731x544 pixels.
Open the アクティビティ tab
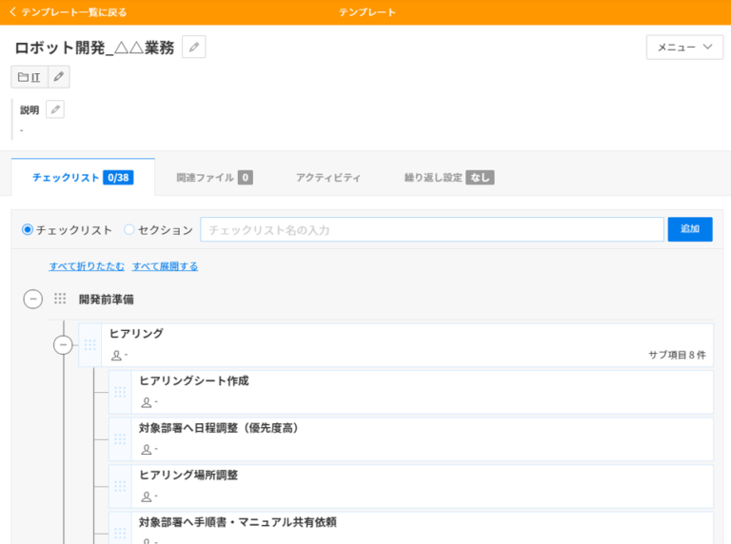point(327,178)
